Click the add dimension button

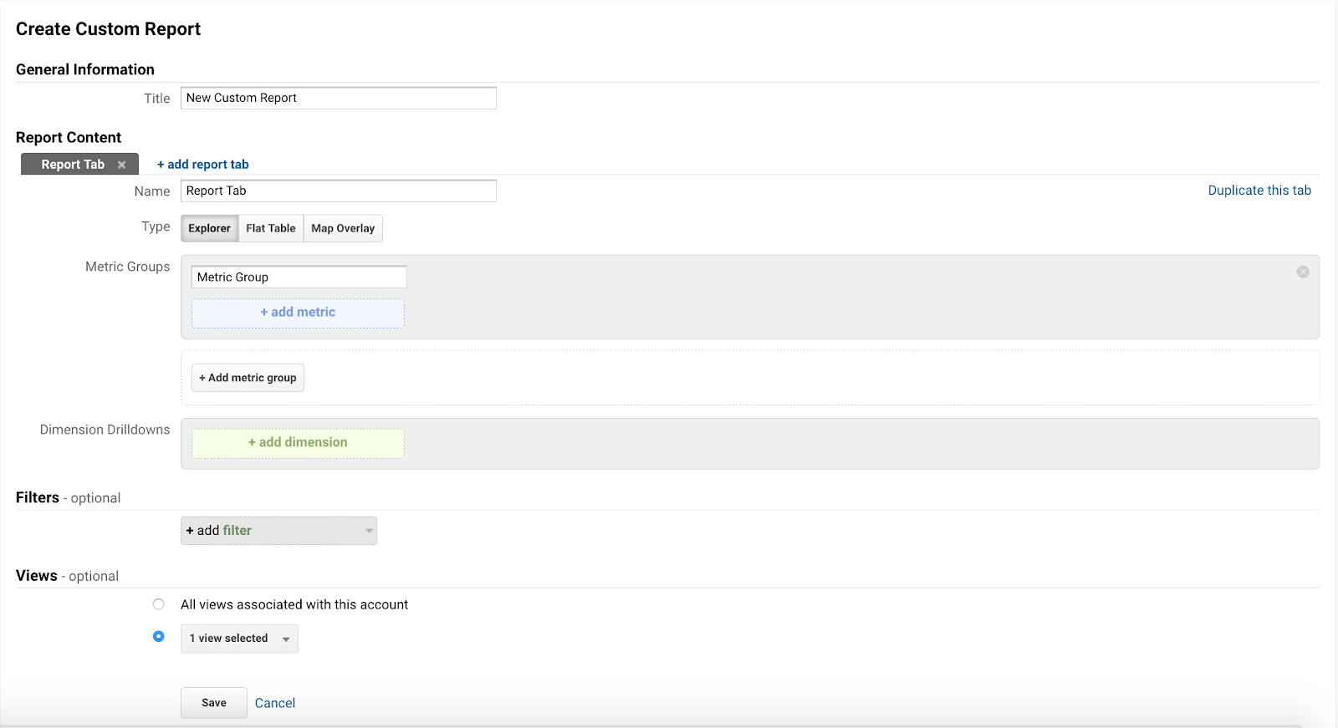pos(298,443)
